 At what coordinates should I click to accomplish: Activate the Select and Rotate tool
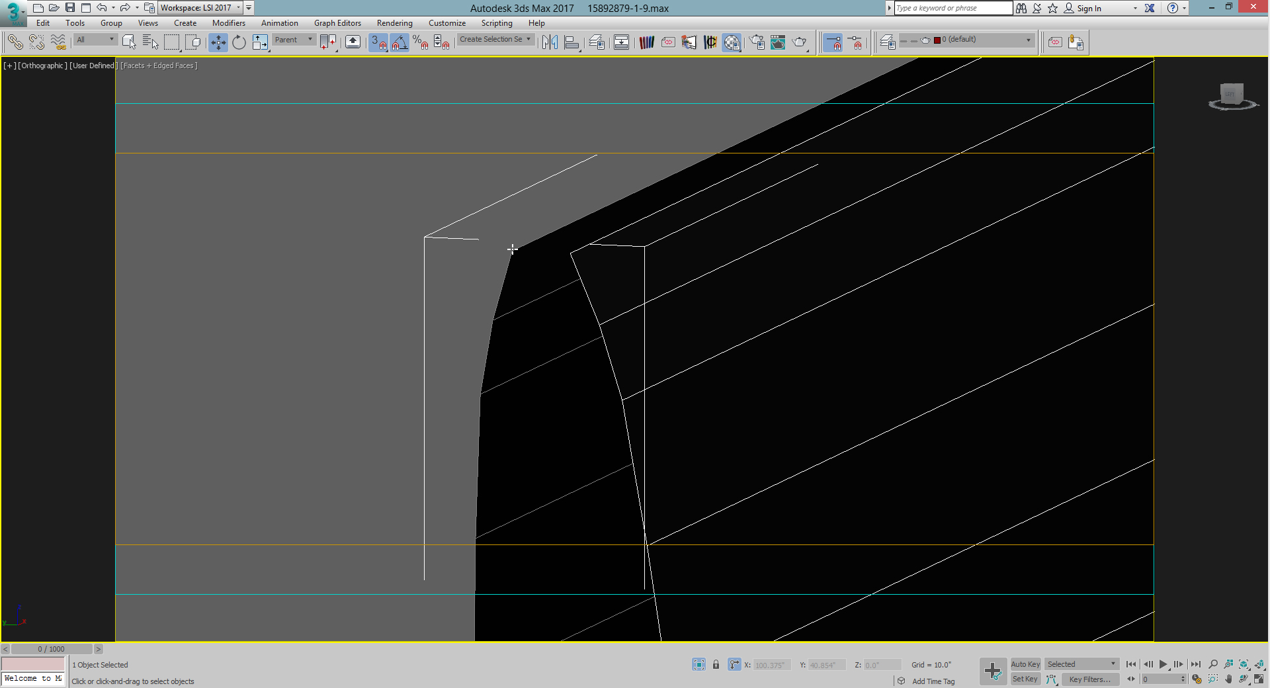click(x=239, y=42)
